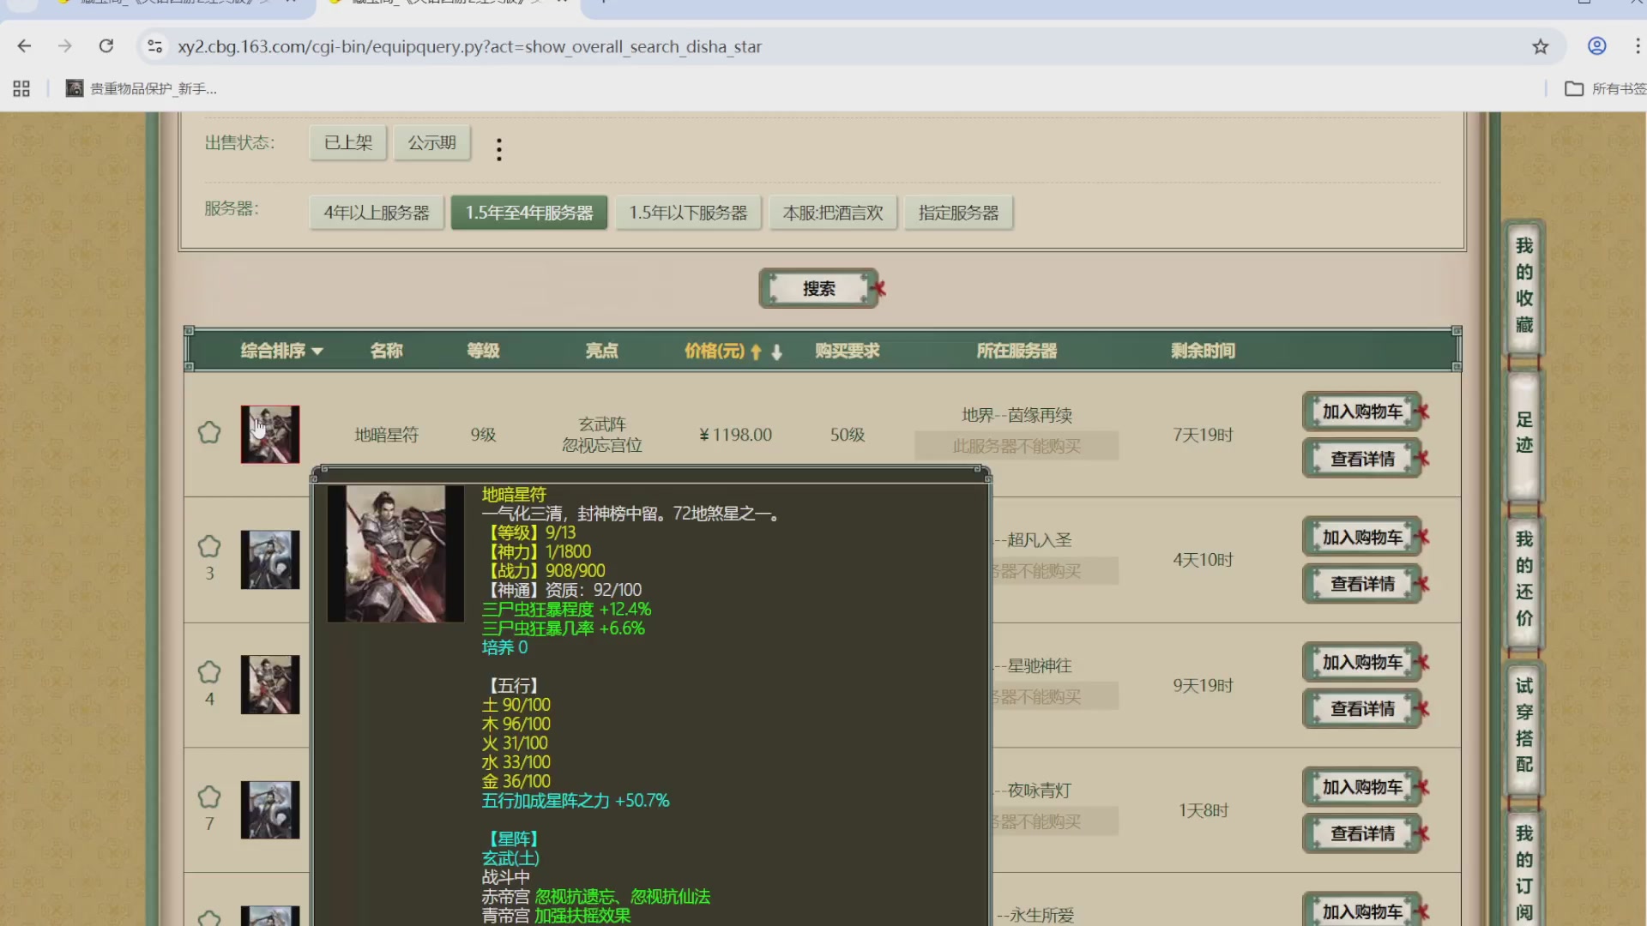
Task: Select the 4年以上服务器 server filter
Action: 377,213
